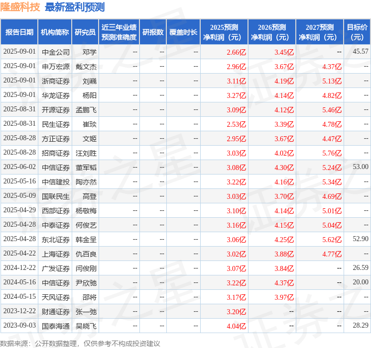This screenshot has height=348, width=371.
Task: Click the 4.04亿 net profit forecast
Action: point(237,326)
